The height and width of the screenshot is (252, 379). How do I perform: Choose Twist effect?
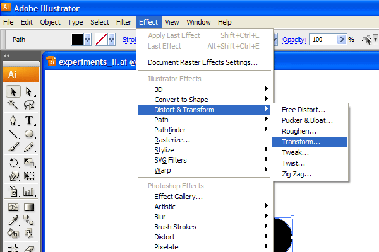(x=309, y=163)
